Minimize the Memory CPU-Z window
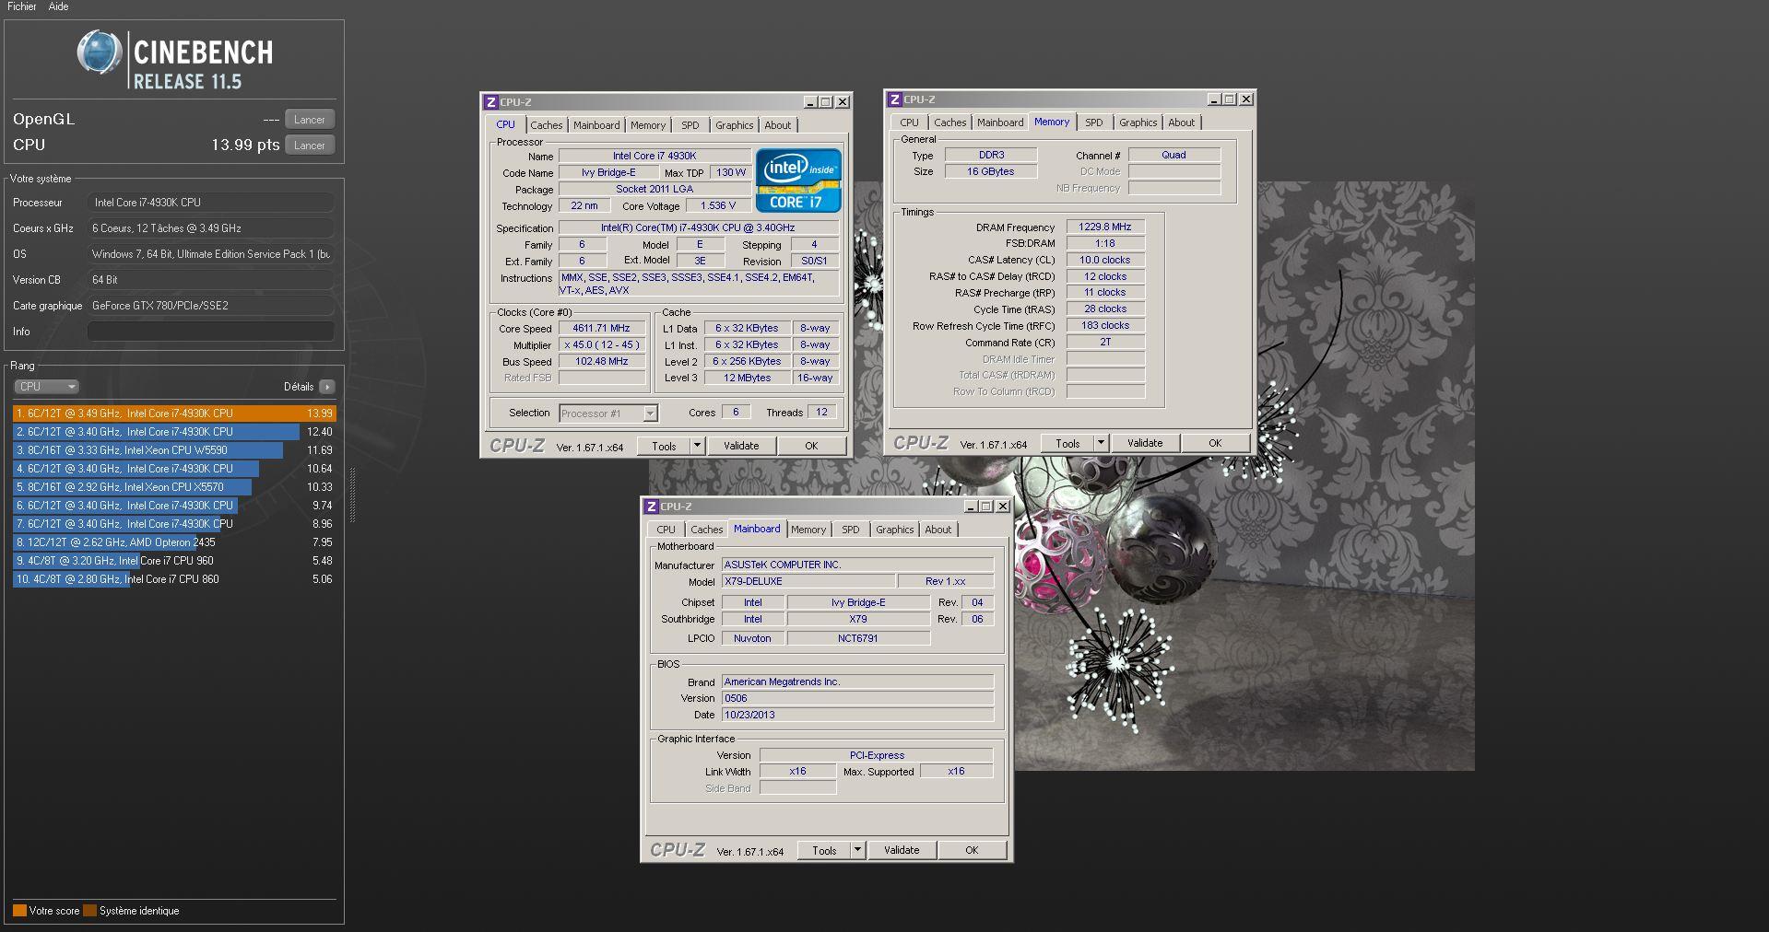This screenshot has height=932, width=1769. 1214,99
